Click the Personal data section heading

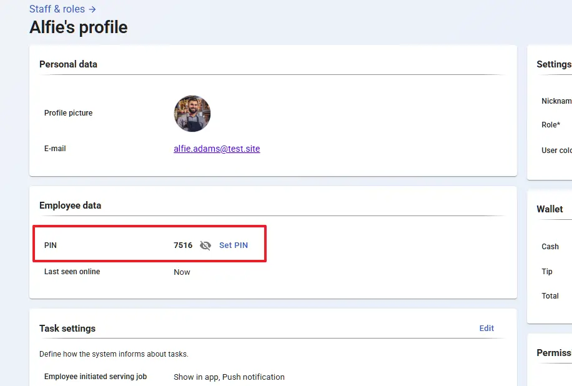[x=68, y=64]
